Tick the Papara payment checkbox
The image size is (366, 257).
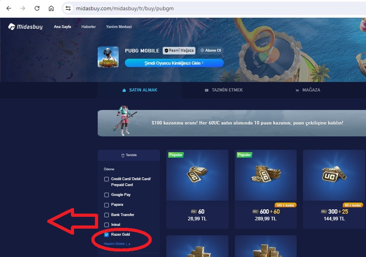tap(106, 205)
